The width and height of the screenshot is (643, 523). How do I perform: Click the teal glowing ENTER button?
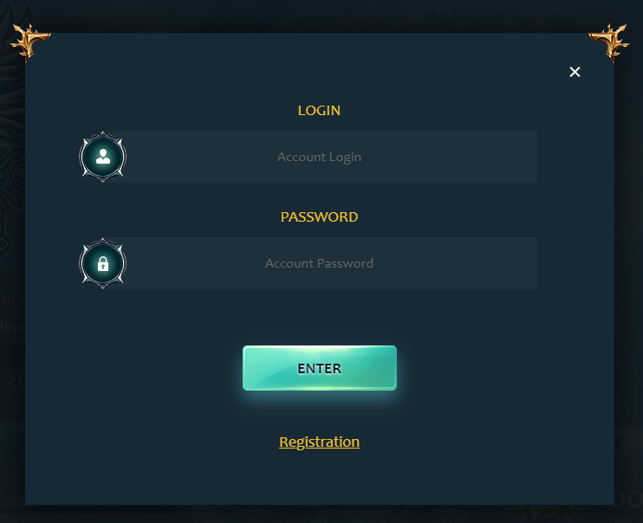coord(320,368)
